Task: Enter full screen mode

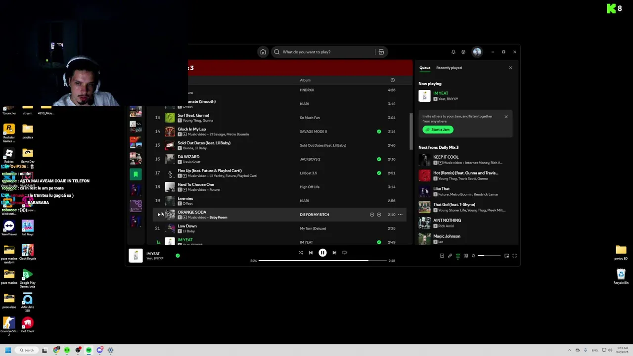Action: tap(514, 256)
